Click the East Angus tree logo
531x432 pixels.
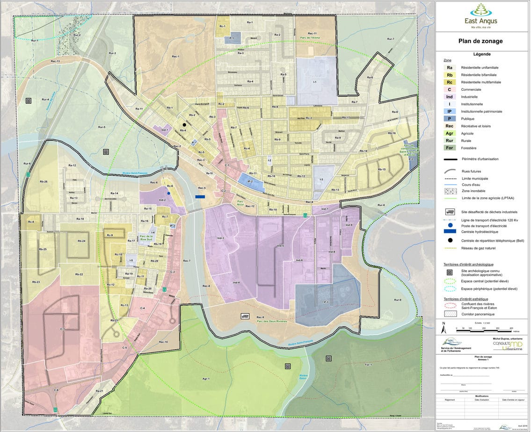tap(480, 9)
